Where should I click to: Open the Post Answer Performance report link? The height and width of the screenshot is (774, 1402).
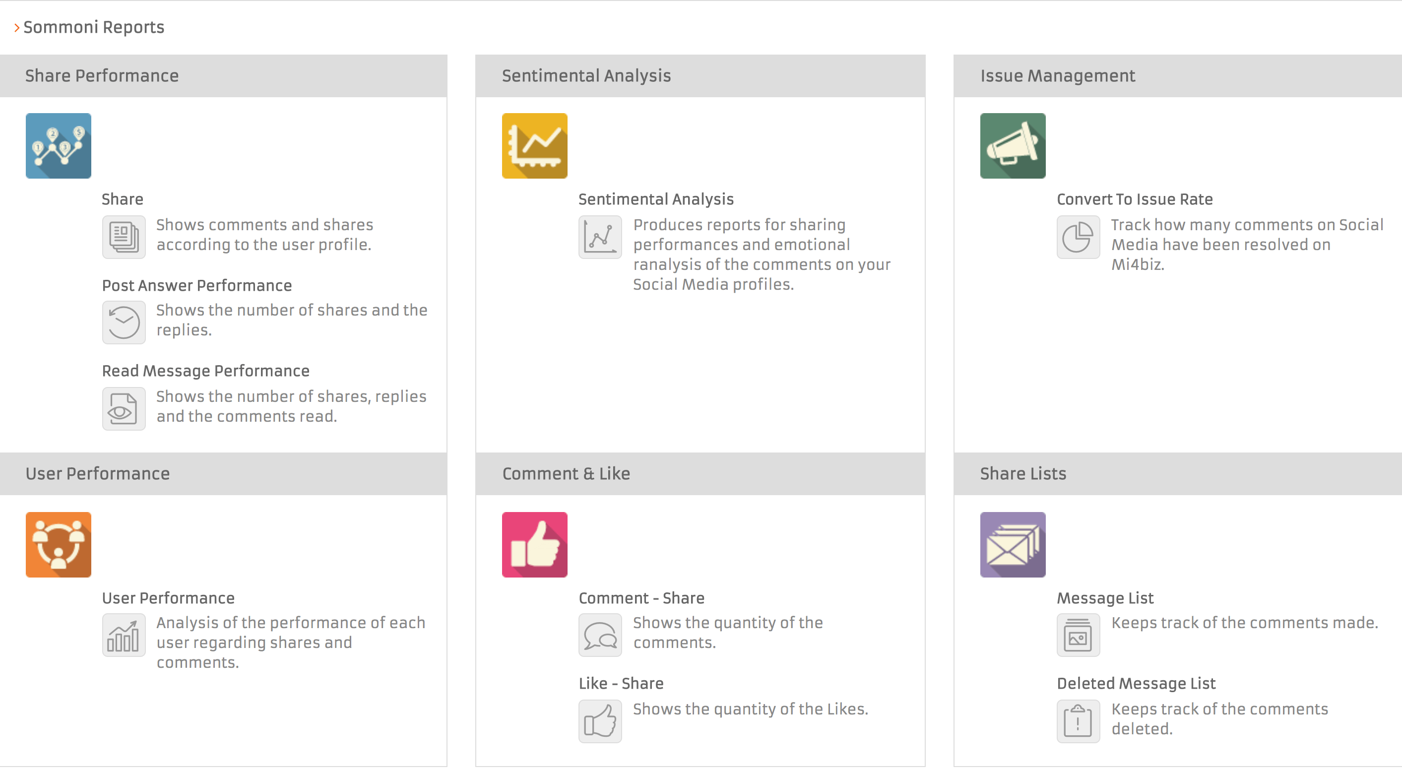point(197,285)
